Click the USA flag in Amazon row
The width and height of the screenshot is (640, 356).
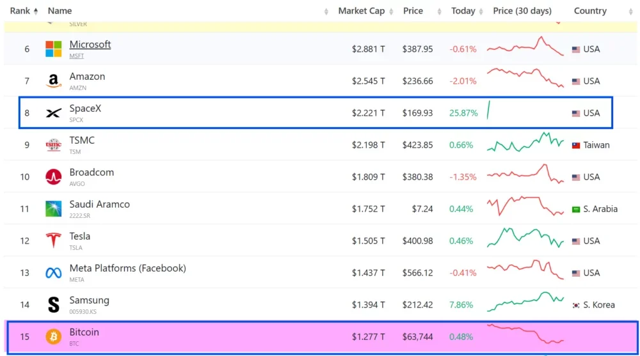click(x=576, y=82)
